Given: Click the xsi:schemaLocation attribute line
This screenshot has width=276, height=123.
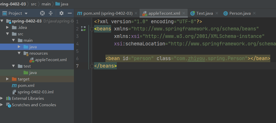Looking at the screenshot, I should [195, 44].
